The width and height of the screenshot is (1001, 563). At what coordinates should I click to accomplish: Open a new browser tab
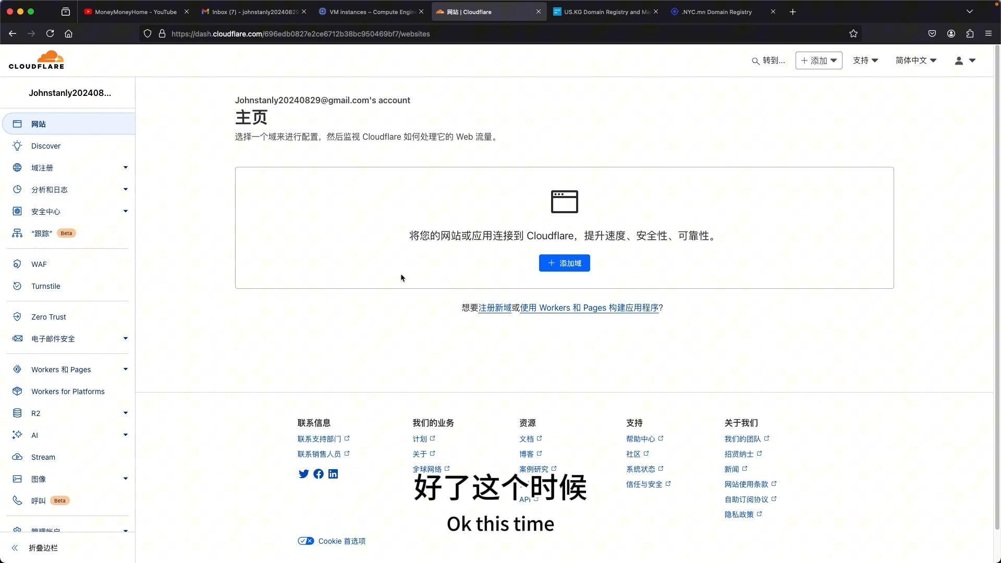[792, 11]
